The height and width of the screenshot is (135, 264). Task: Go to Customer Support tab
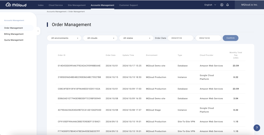coord(128,5)
